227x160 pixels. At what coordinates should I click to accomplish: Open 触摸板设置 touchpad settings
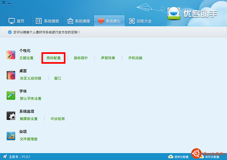tap(29, 119)
